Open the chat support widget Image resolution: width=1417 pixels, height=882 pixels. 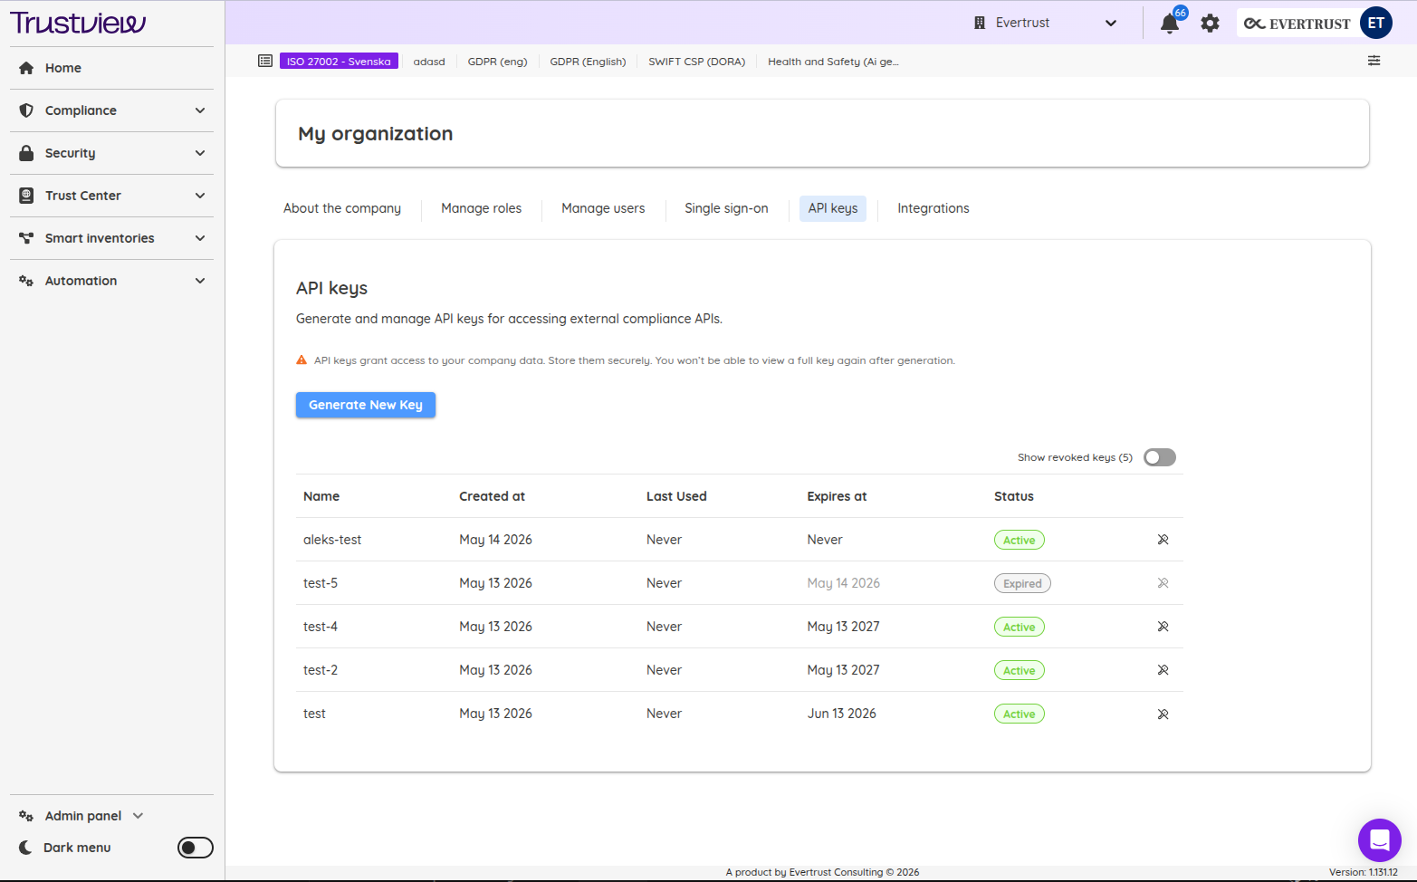pos(1379,840)
